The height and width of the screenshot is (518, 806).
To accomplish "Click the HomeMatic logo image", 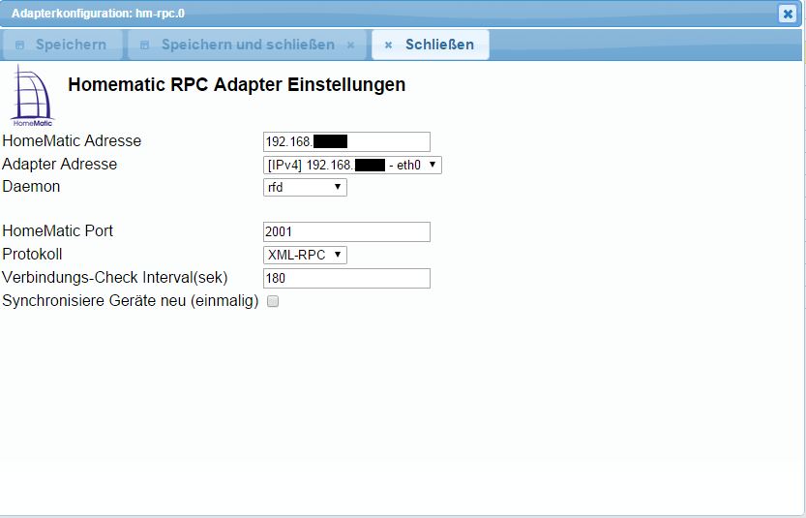I will [x=32, y=96].
